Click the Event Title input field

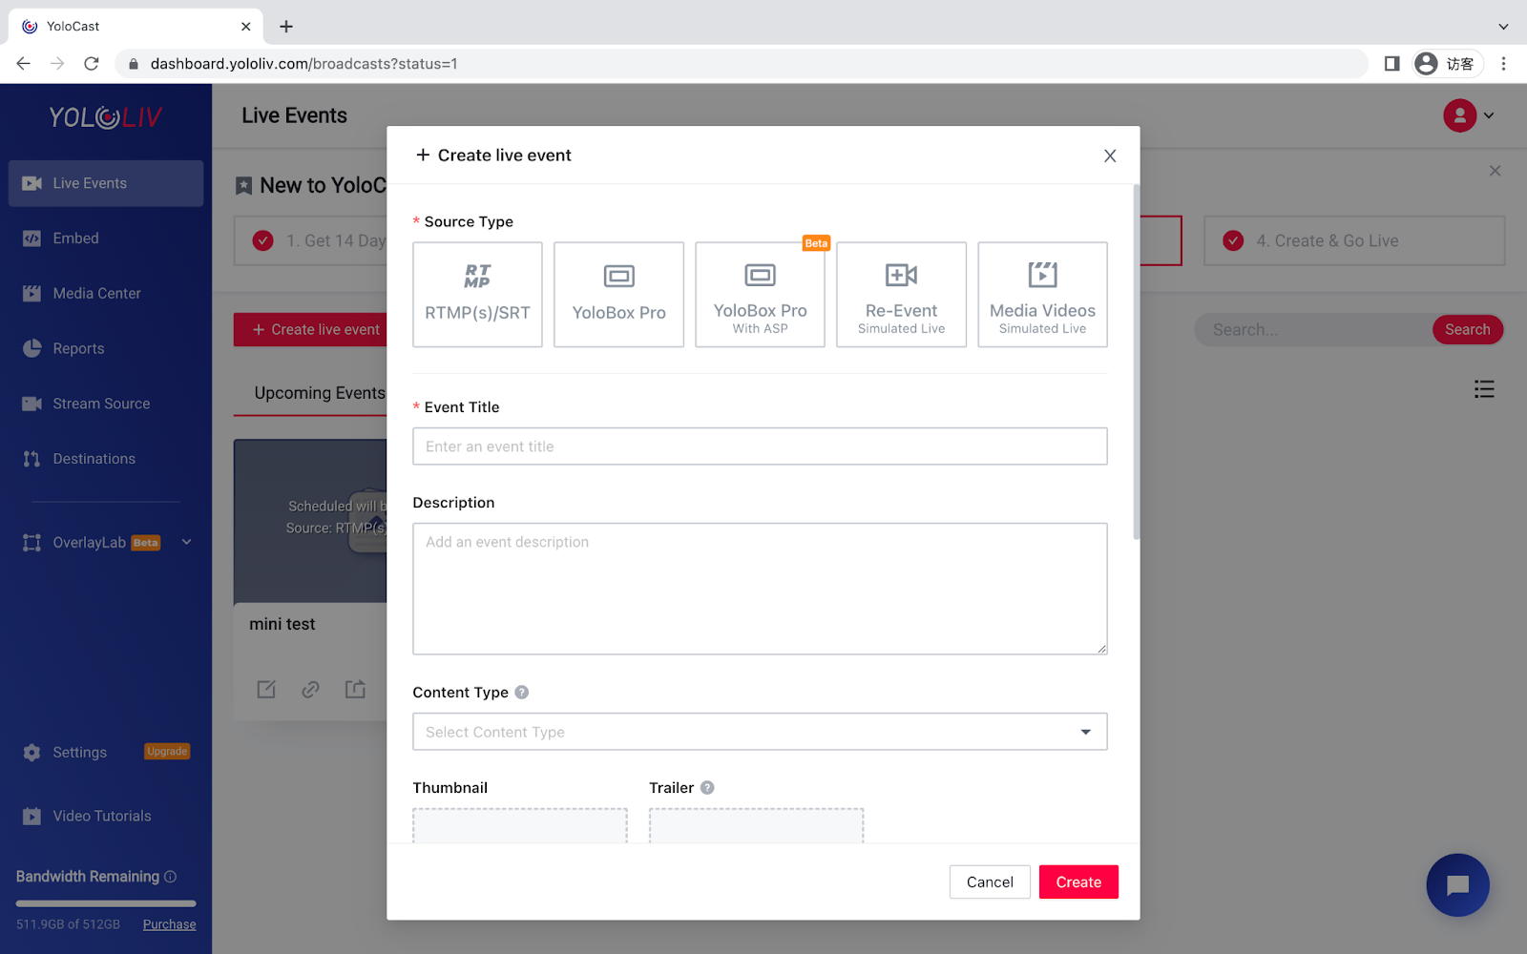[x=760, y=446]
